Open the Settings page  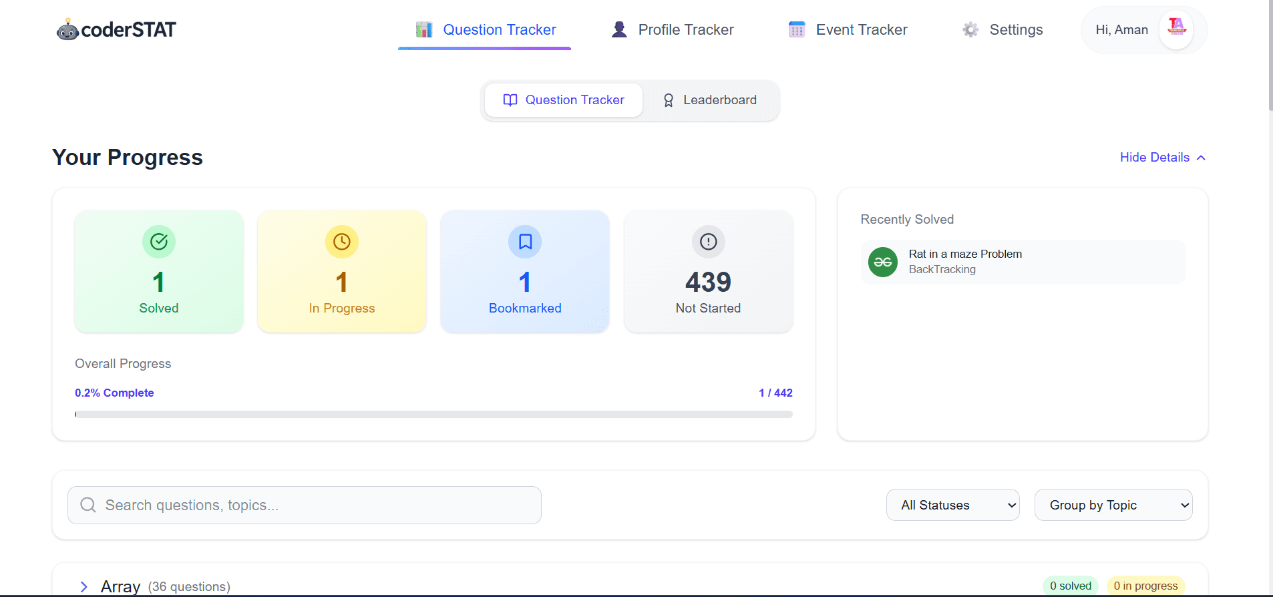pyautogui.click(x=1003, y=29)
